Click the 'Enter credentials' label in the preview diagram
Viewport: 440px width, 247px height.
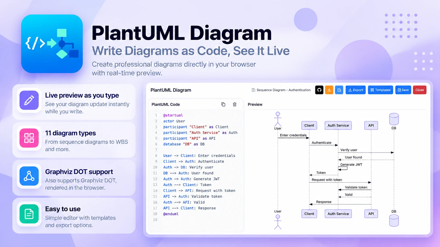tap(293, 135)
